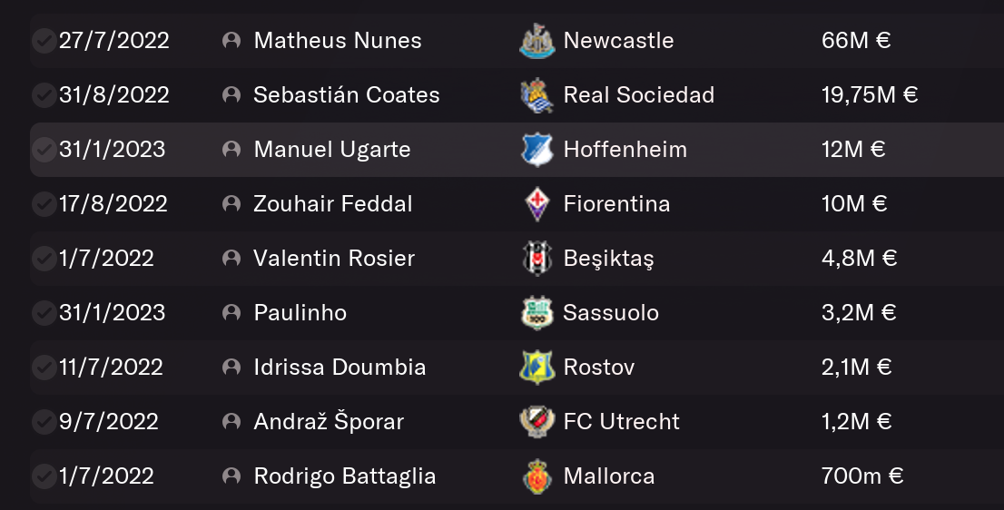Image resolution: width=1004 pixels, height=510 pixels.
Task: Open the Fiorentina crest icon
Action: click(x=536, y=204)
